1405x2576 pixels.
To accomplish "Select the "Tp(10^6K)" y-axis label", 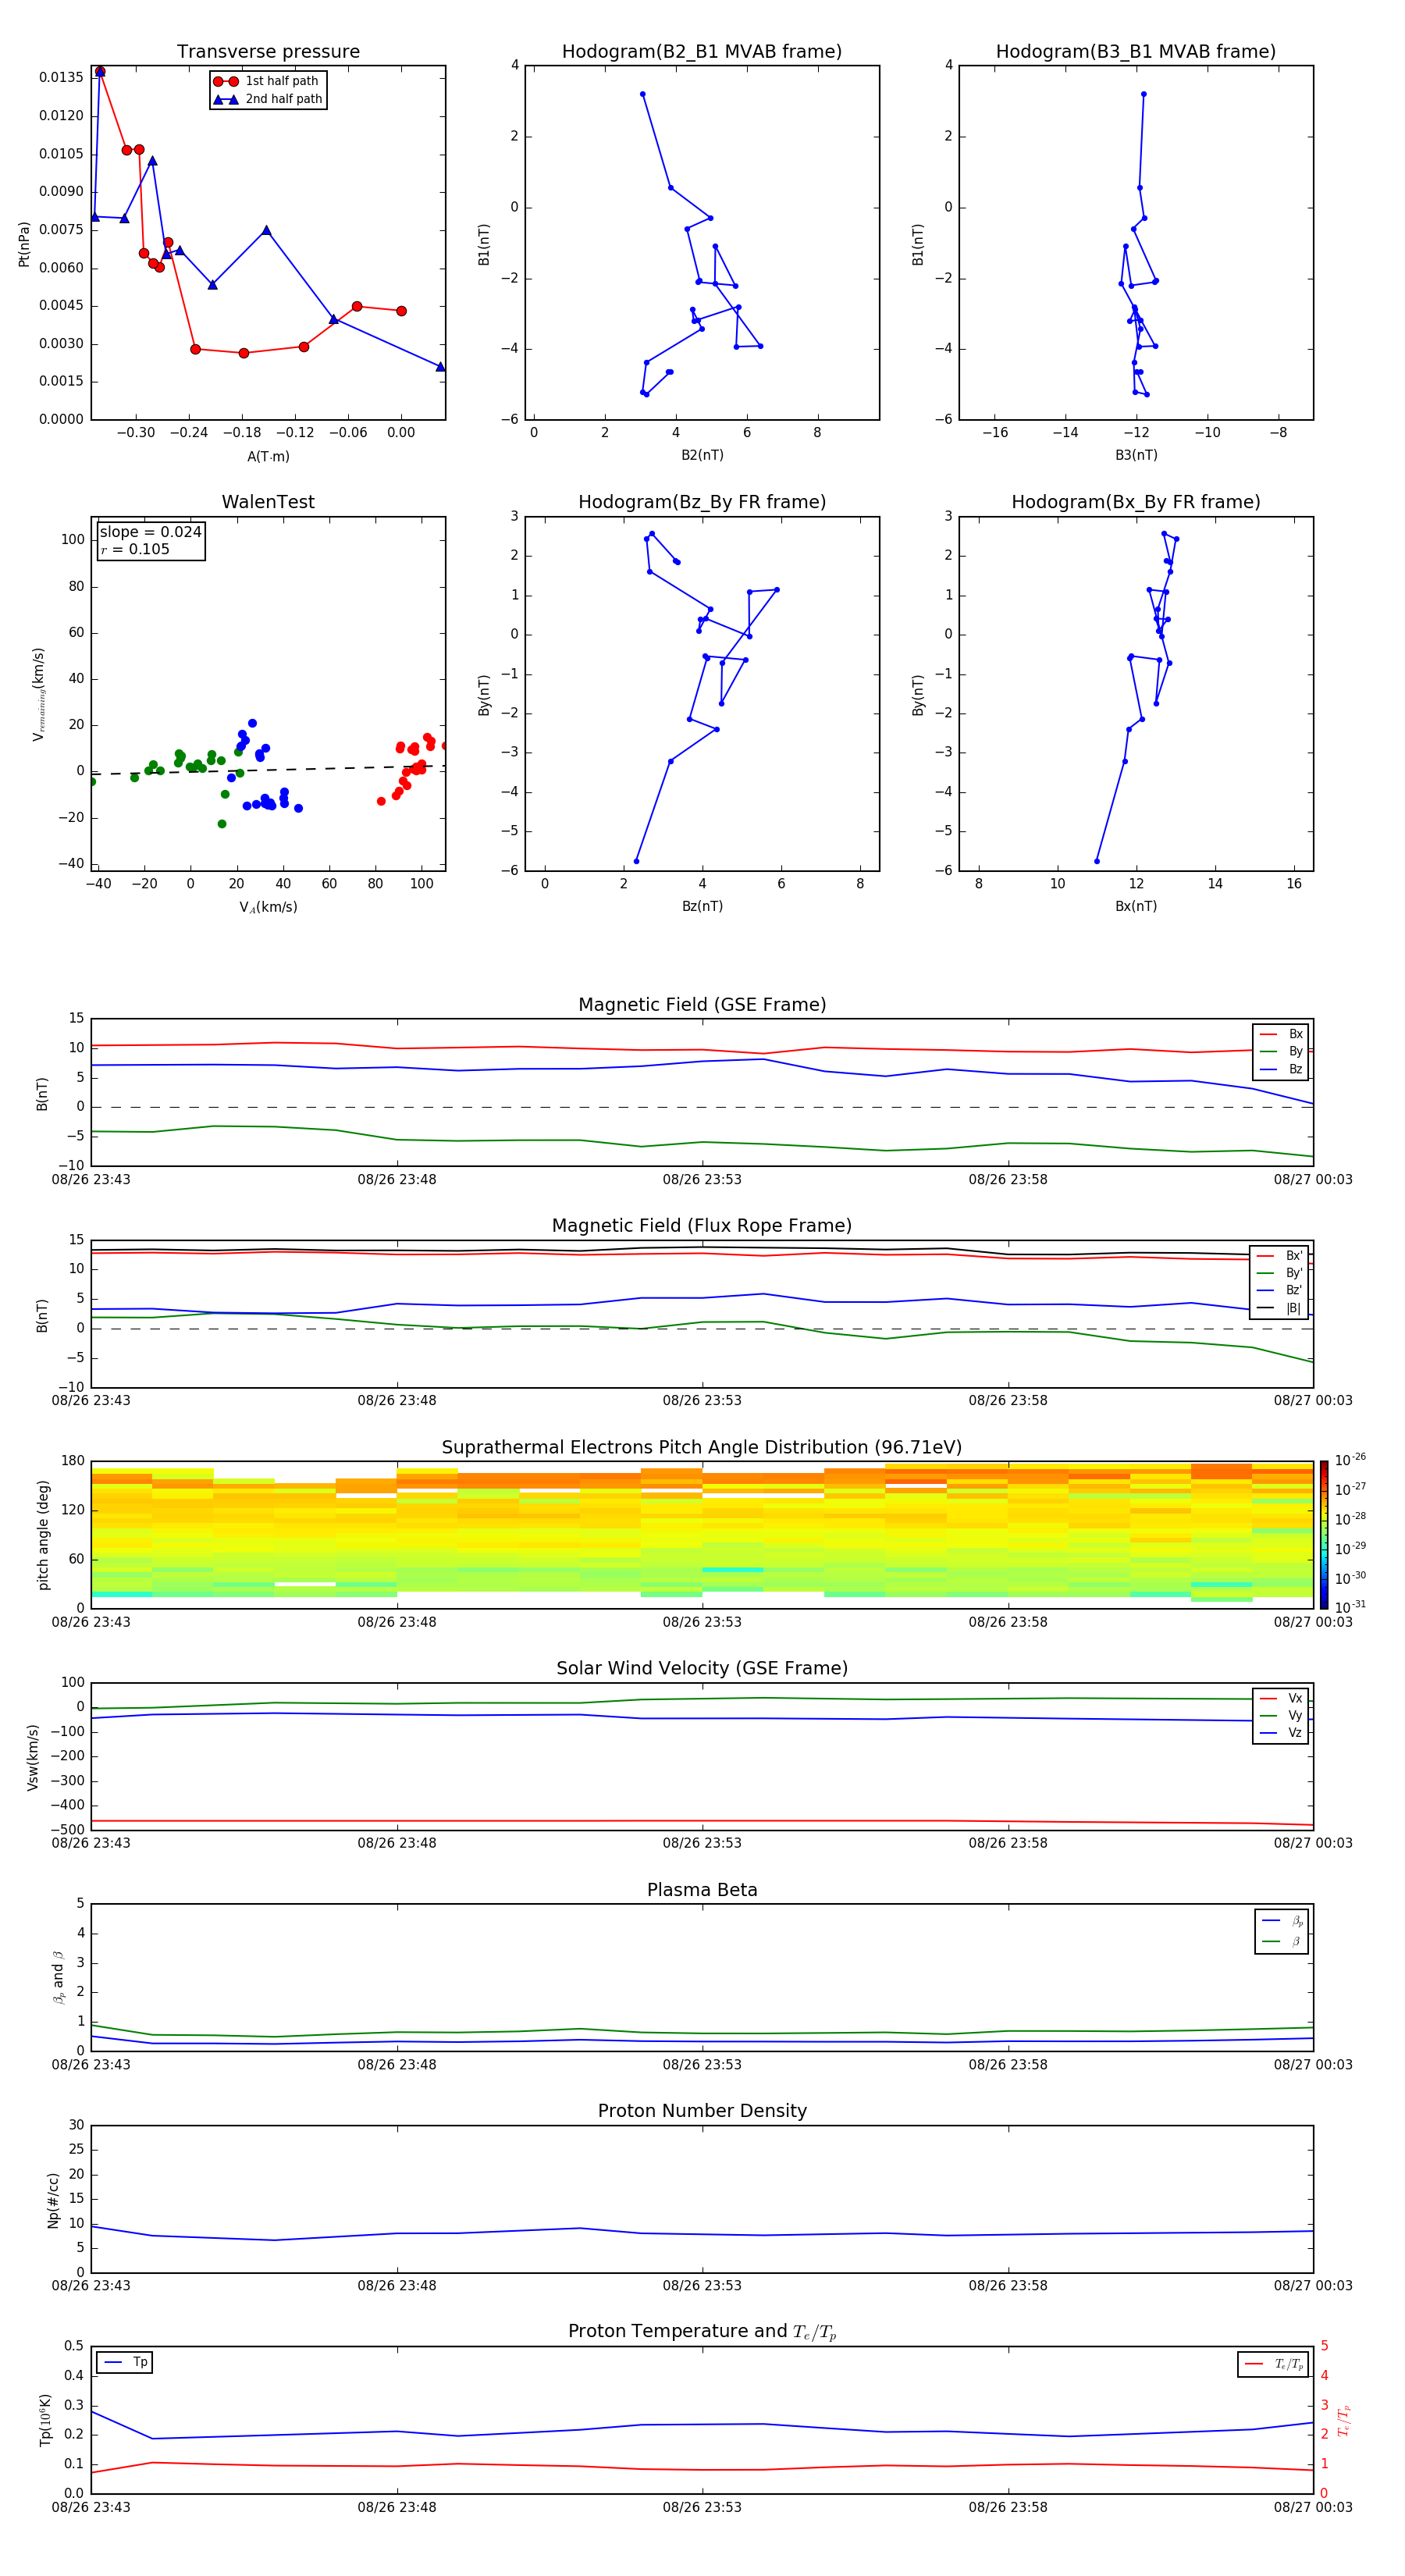I will pos(45,2421).
